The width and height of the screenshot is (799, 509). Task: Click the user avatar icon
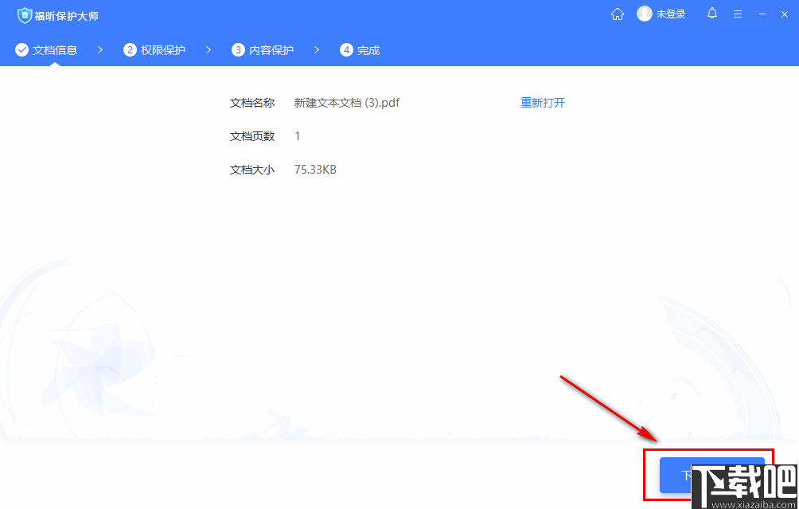coord(645,14)
